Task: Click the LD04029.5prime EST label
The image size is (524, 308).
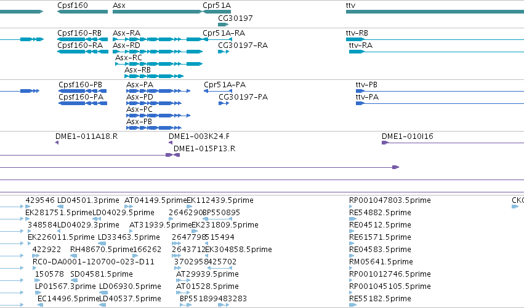Action: click(x=123, y=213)
